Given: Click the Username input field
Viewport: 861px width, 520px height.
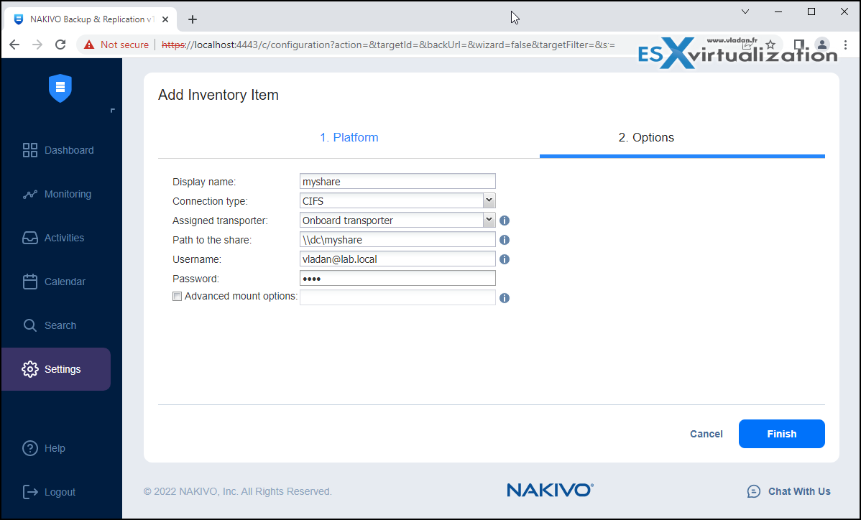Looking at the screenshot, I should click(397, 259).
